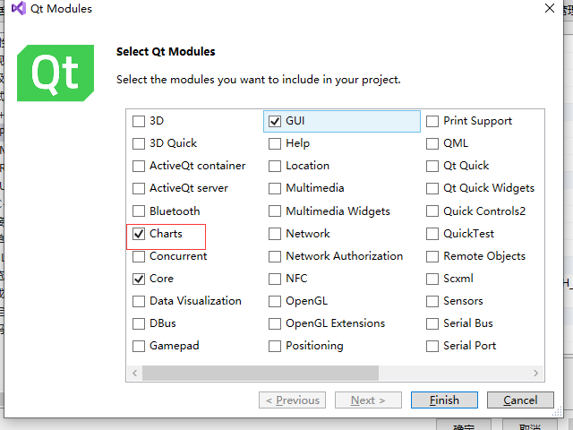The image size is (573, 430).
Task: Uncheck the Charts module checkbox
Action: click(139, 234)
